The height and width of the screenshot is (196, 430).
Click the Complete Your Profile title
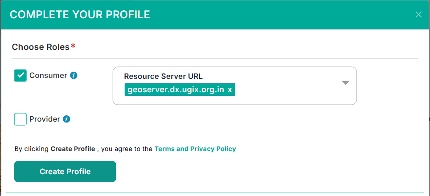click(x=80, y=15)
